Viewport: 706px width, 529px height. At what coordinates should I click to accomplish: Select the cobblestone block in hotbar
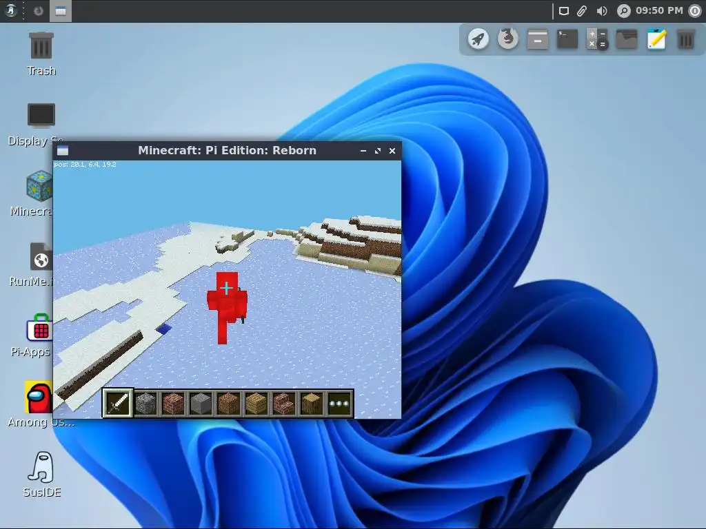point(145,403)
